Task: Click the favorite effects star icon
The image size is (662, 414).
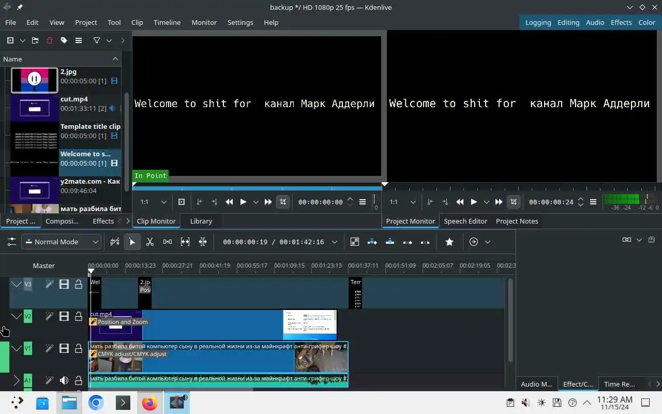Action: 449,242
